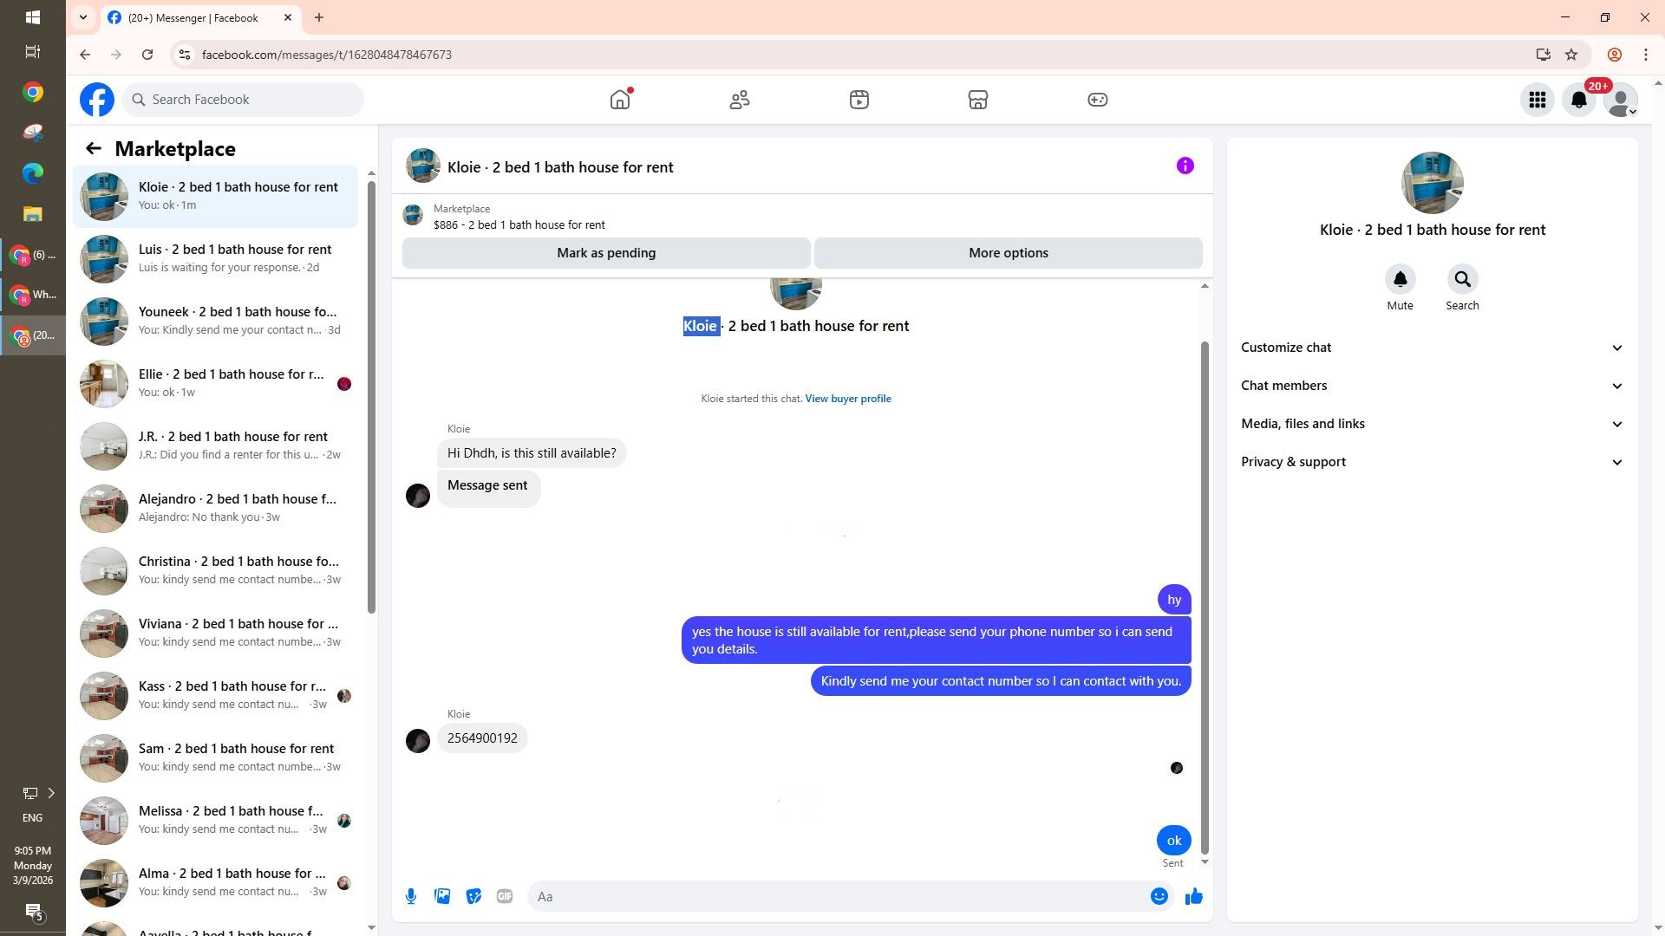Viewport: 1665px width, 936px height.
Task: Expand Media, files and links section
Action: pyautogui.click(x=1432, y=424)
